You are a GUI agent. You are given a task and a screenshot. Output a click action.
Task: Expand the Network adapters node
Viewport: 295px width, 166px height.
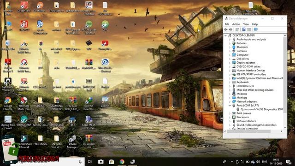[230, 101]
